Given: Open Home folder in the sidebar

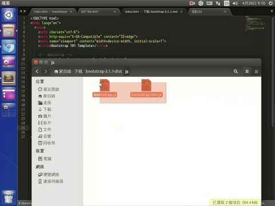Looking at the screenshot, I should pos(47,96).
